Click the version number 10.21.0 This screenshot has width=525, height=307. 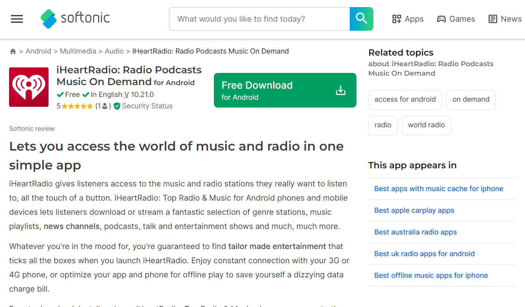(x=142, y=95)
